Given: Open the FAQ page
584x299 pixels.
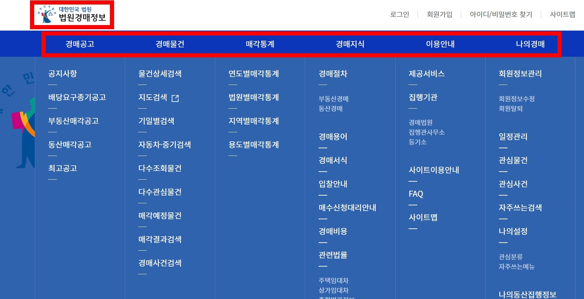Looking at the screenshot, I should pyautogui.click(x=416, y=194).
